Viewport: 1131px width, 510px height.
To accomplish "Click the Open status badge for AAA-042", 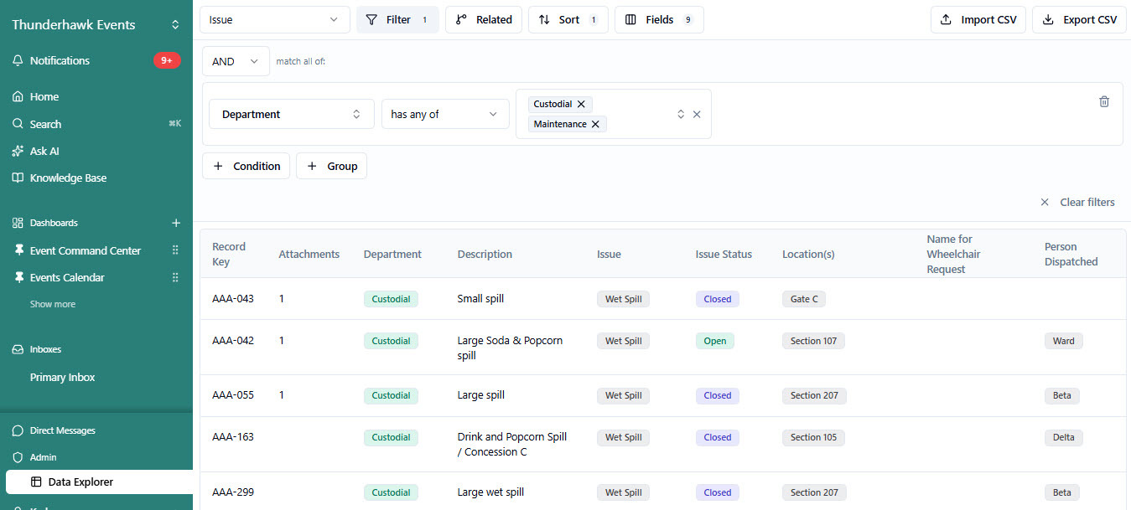I will tap(715, 341).
